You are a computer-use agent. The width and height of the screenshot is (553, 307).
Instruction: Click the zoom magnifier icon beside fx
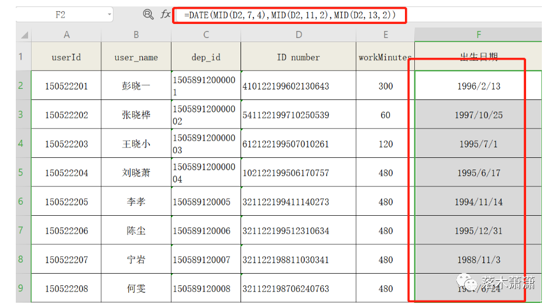coord(148,15)
